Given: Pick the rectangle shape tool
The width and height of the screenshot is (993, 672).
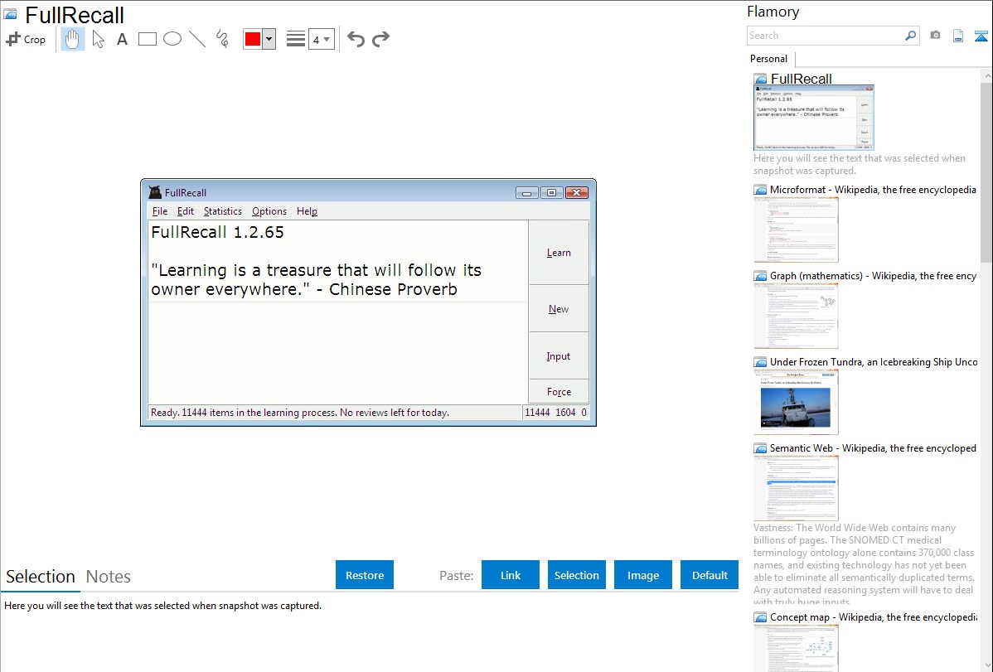Looking at the screenshot, I should click(x=148, y=39).
